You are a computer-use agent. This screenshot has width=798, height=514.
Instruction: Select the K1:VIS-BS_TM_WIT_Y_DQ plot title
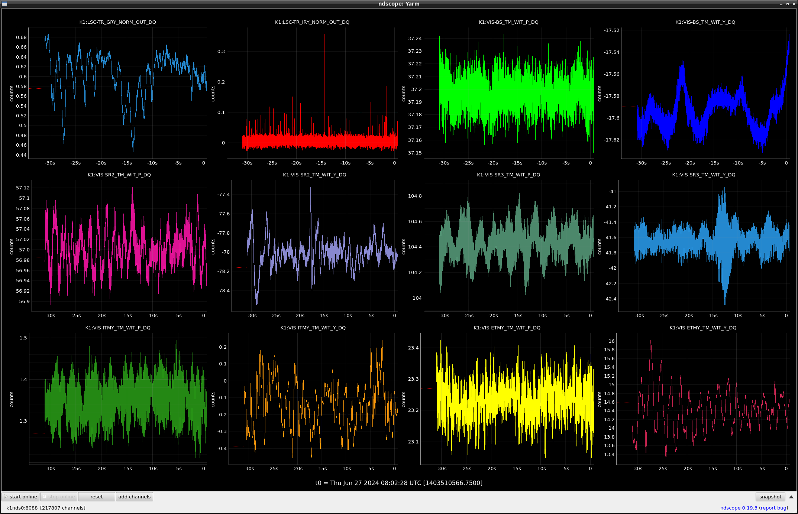tap(705, 22)
